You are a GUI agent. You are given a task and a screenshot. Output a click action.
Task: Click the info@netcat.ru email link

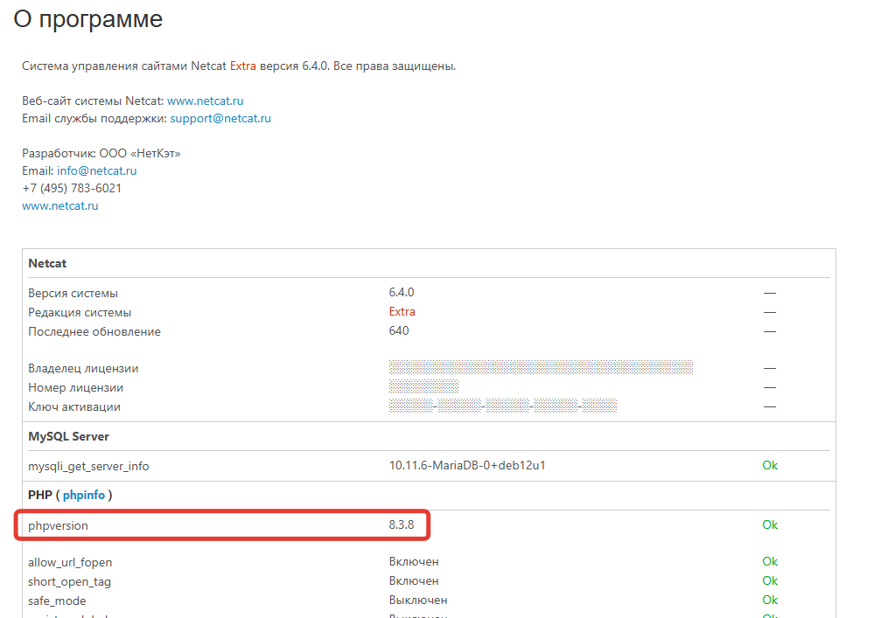coord(96,171)
